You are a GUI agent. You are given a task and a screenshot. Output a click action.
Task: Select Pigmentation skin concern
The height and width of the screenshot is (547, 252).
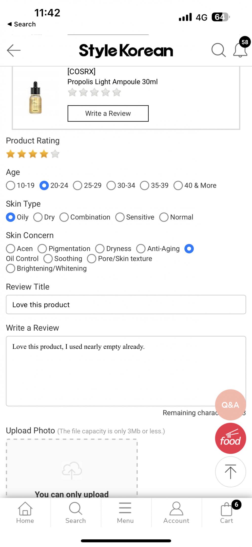tap(42, 249)
